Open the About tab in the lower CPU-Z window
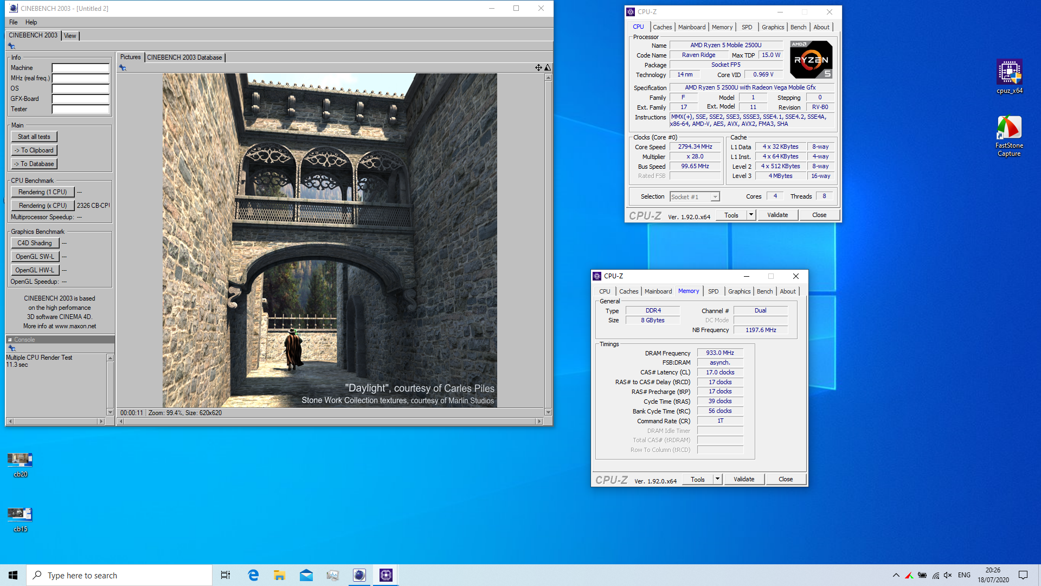Screen dimensions: 1041x586 (x=788, y=291)
